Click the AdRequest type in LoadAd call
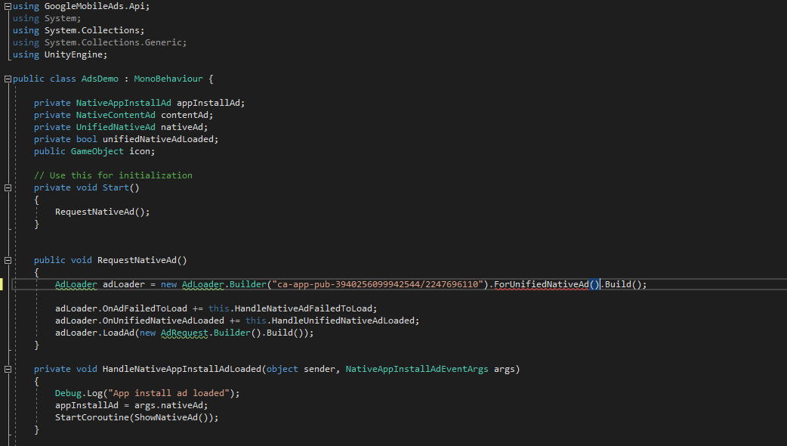The image size is (787, 446). [183, 333]
